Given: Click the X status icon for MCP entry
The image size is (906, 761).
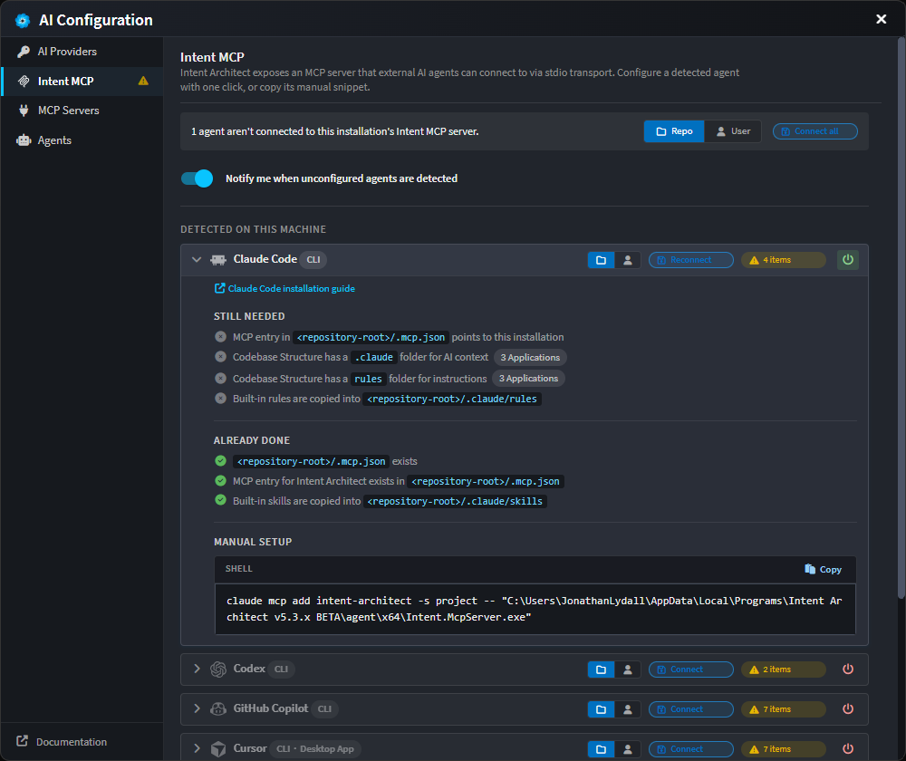Looking at the screenshot, I should point(221,337).
